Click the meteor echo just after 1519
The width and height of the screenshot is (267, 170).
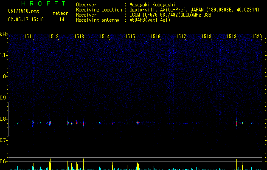[237, 123]
